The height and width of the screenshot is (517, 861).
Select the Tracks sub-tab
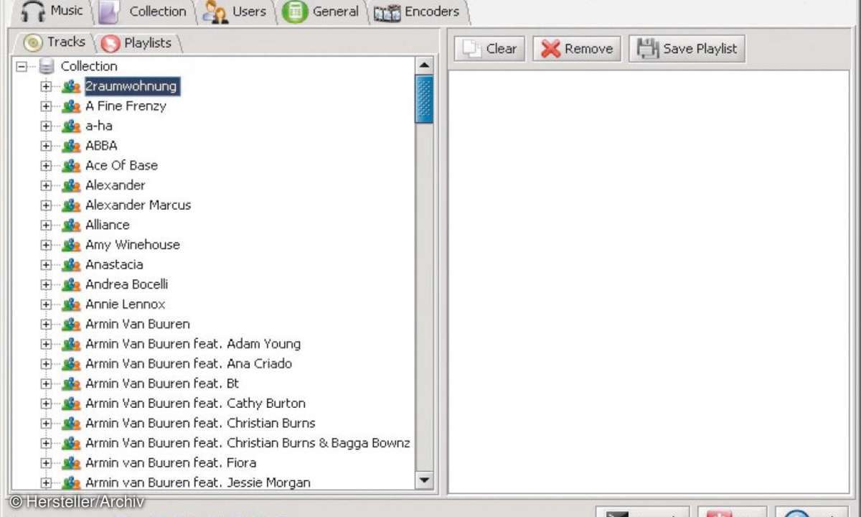55,42
